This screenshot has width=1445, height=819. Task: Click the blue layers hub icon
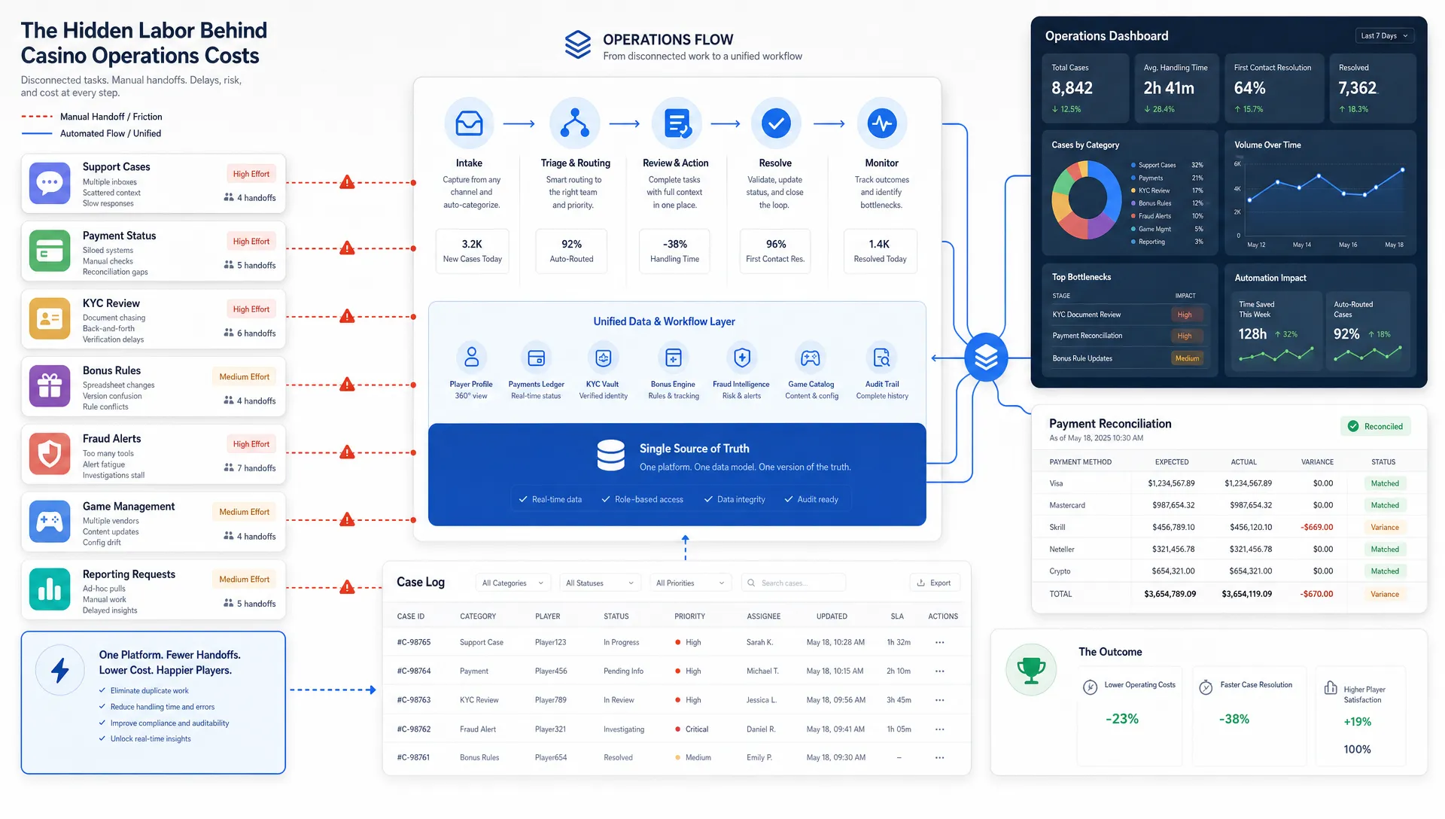tap(986, 358)
